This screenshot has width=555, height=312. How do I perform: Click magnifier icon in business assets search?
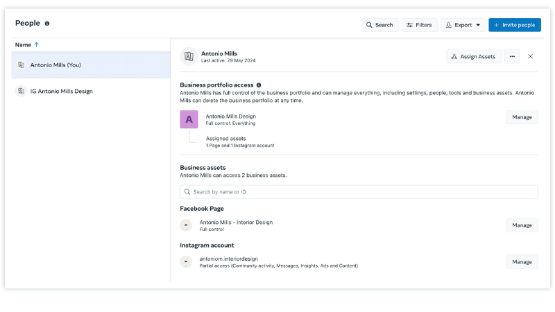(187, 192)
